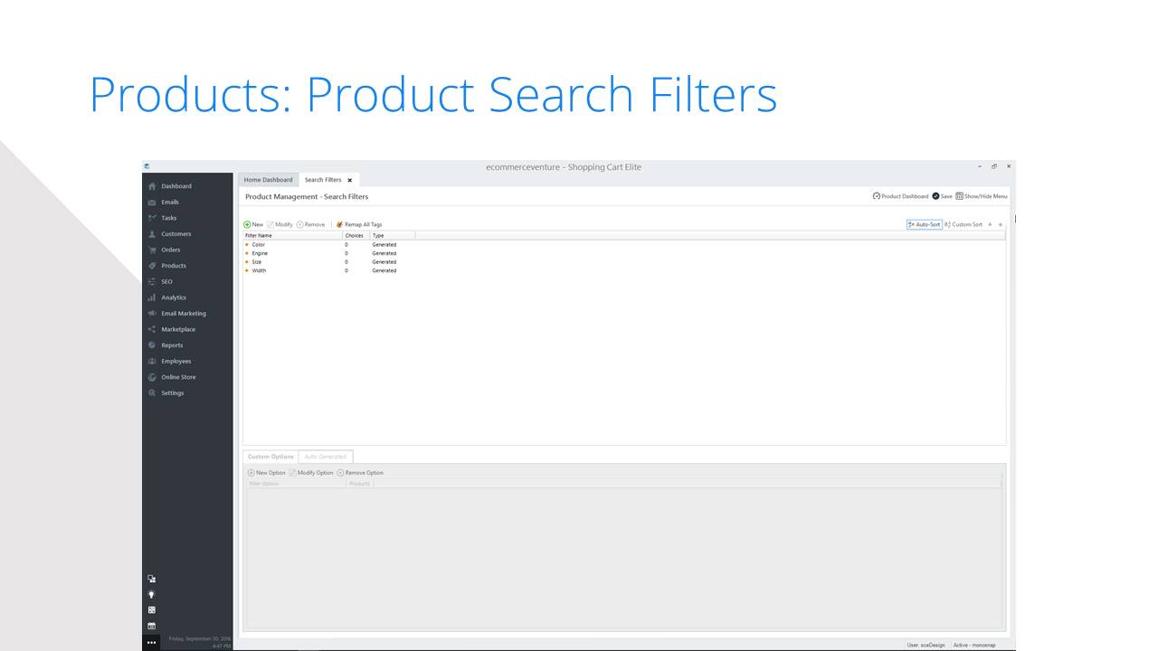Select the Size filter row
1158x651 pixels.
623,262
